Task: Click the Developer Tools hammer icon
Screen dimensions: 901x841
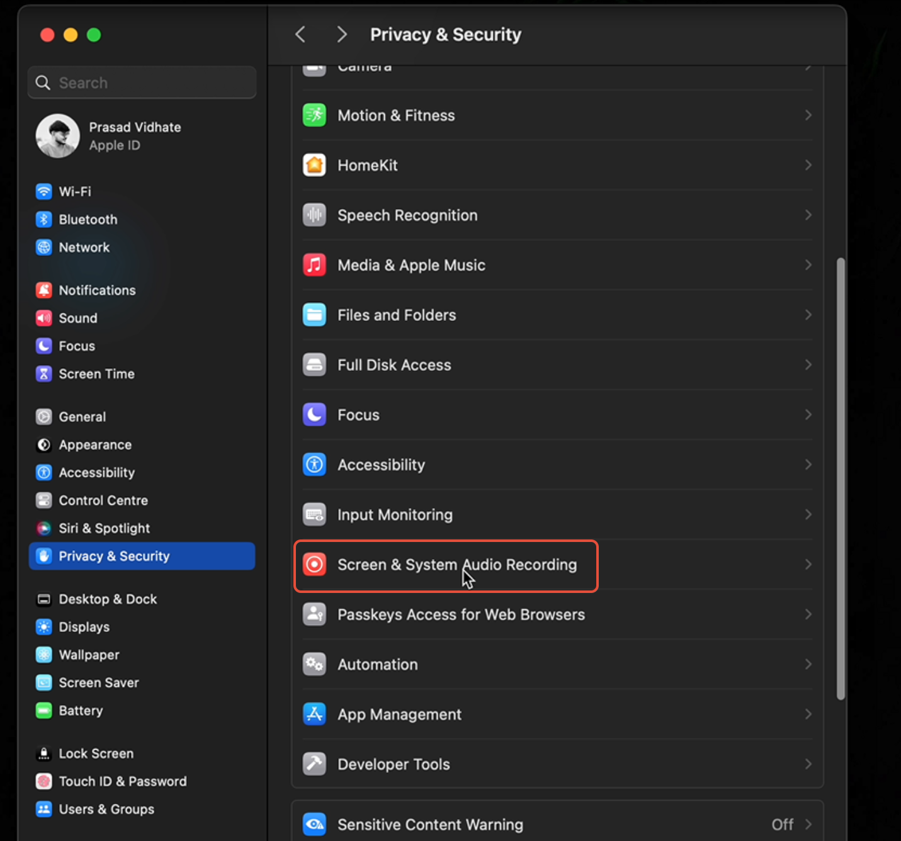Action: pyautogui.click(x=314, y=764)
